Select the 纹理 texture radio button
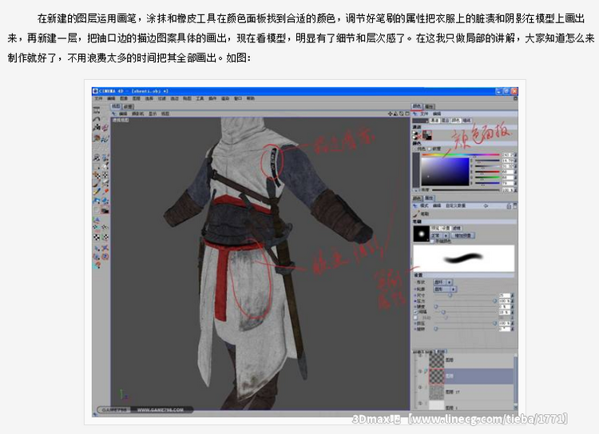 click(430, 149)
